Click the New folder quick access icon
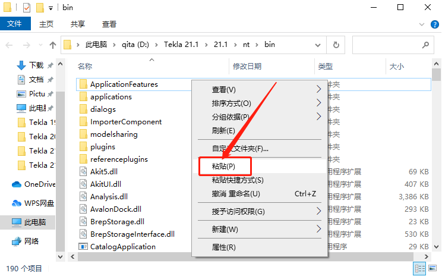442x276 pixels. tap(40, 8)
